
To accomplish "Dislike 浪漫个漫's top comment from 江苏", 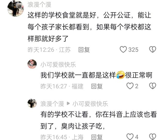I will pos(153,49).
